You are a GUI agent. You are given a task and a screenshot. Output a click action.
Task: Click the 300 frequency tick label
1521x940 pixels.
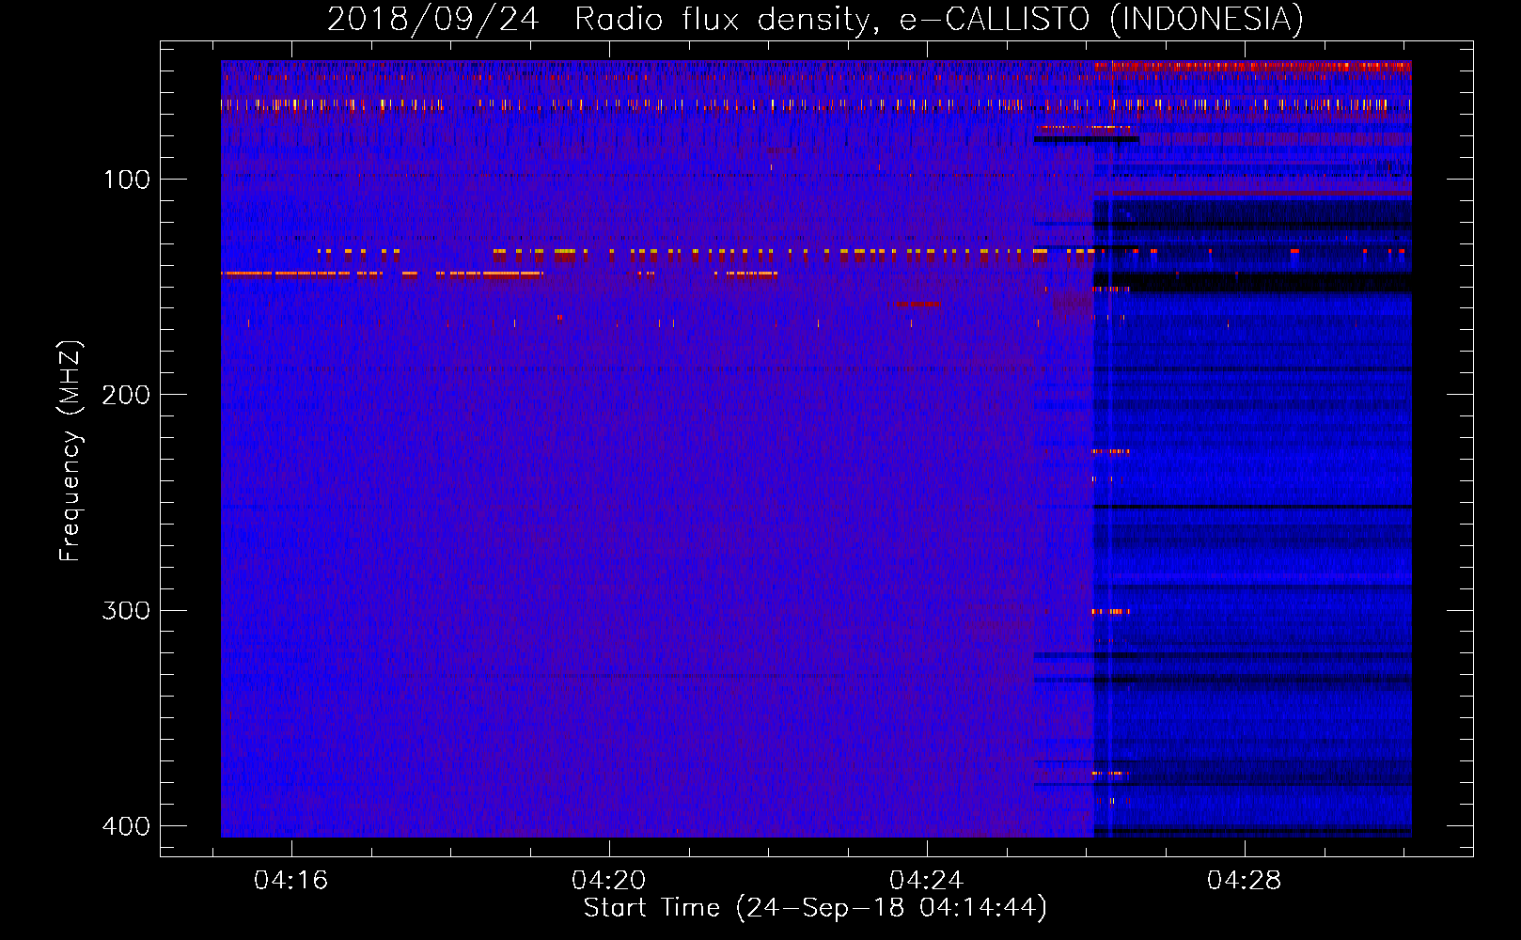click(126, 611)
